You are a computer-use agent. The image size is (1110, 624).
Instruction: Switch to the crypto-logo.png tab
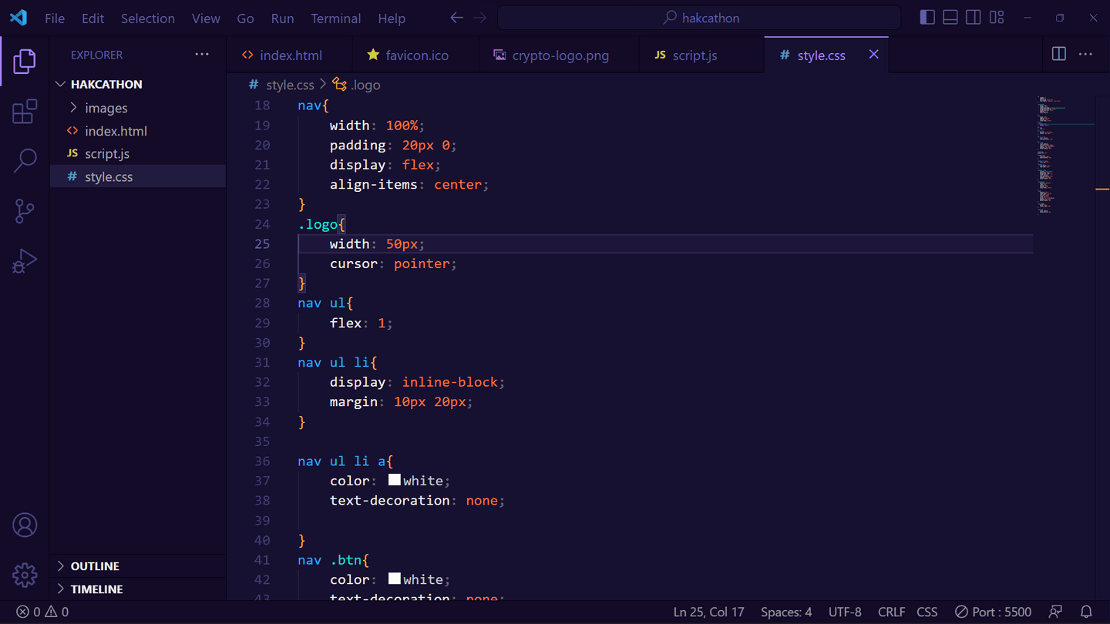pyautogui.click(x=559, y=55)
